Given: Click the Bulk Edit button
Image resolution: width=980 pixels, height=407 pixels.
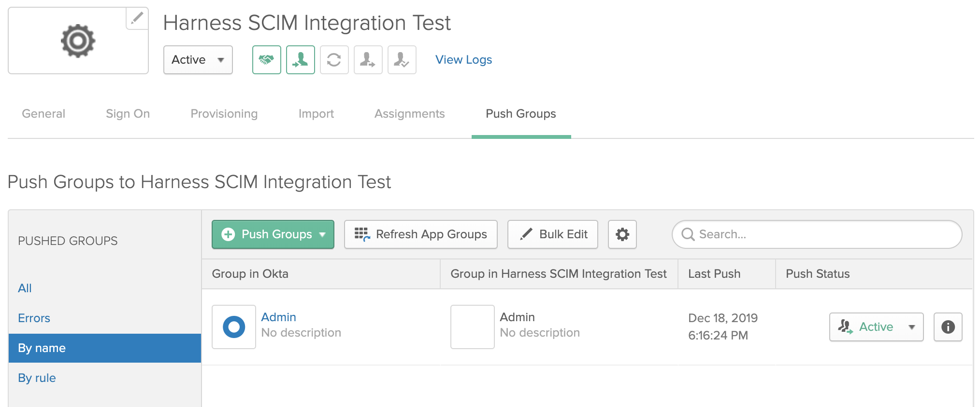Looking at the screenshot, I should [552, 234].
